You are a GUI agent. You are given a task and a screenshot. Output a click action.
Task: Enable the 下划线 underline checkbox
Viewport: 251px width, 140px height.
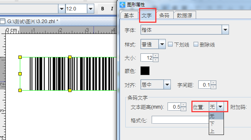[x=170, y=44]
